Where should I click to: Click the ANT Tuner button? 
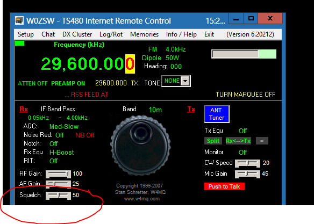[x=217, y=114]
